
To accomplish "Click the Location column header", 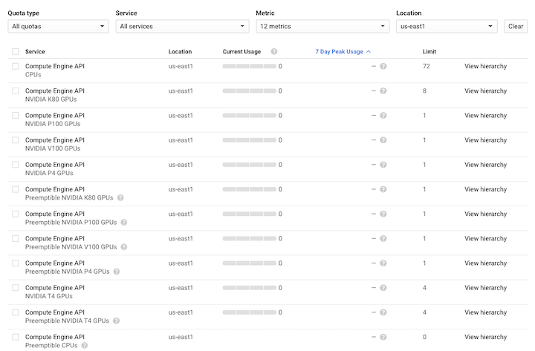I will click(x=180, y=51).
